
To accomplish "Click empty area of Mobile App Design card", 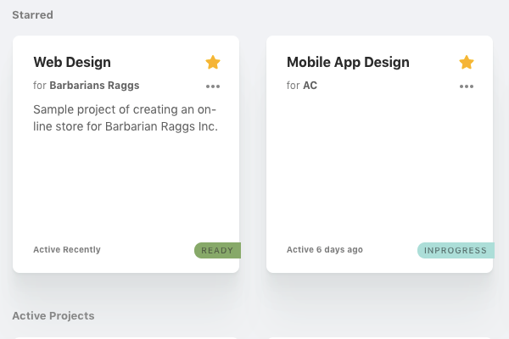I will click(x=379, y=169).
